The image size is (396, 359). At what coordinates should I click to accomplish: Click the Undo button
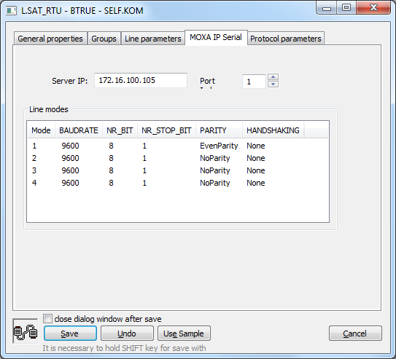127,334
